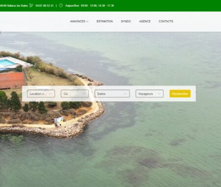This screenshot has width=221, height=187.
Task: Click the phone number 04 67 48 52 31
Action: click(x=45, y=5)
